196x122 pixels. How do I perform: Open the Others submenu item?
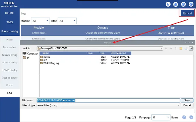(10, 85)
